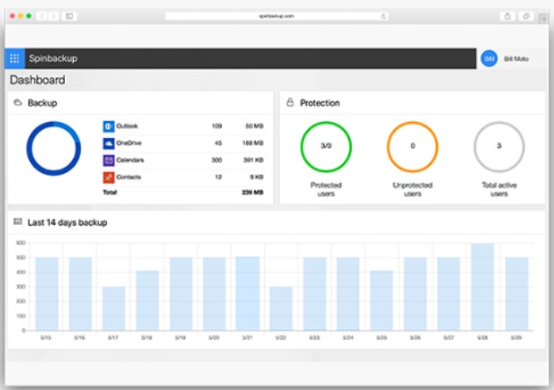Click the Backup cloud icon
554x390 pixels.
(18, 103)
